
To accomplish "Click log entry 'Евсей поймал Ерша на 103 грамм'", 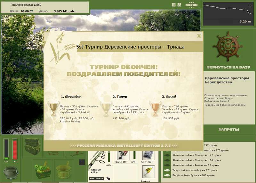I will point(194,175).
